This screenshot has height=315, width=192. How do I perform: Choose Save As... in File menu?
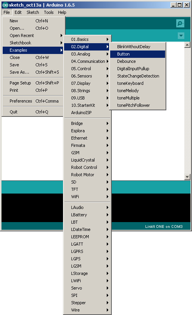(33, 72)
